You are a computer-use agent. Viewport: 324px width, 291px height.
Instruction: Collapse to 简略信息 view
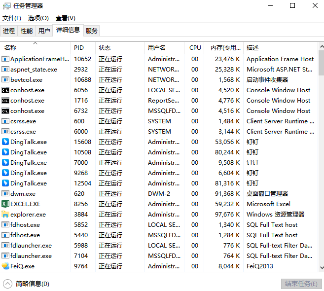tap(27, 284)
